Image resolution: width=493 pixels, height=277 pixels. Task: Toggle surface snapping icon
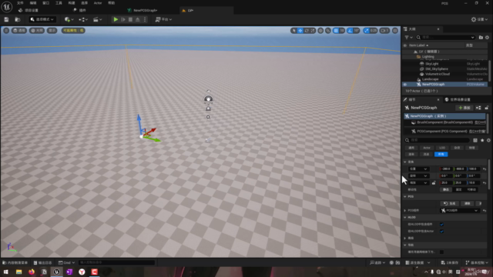point(328,31)
